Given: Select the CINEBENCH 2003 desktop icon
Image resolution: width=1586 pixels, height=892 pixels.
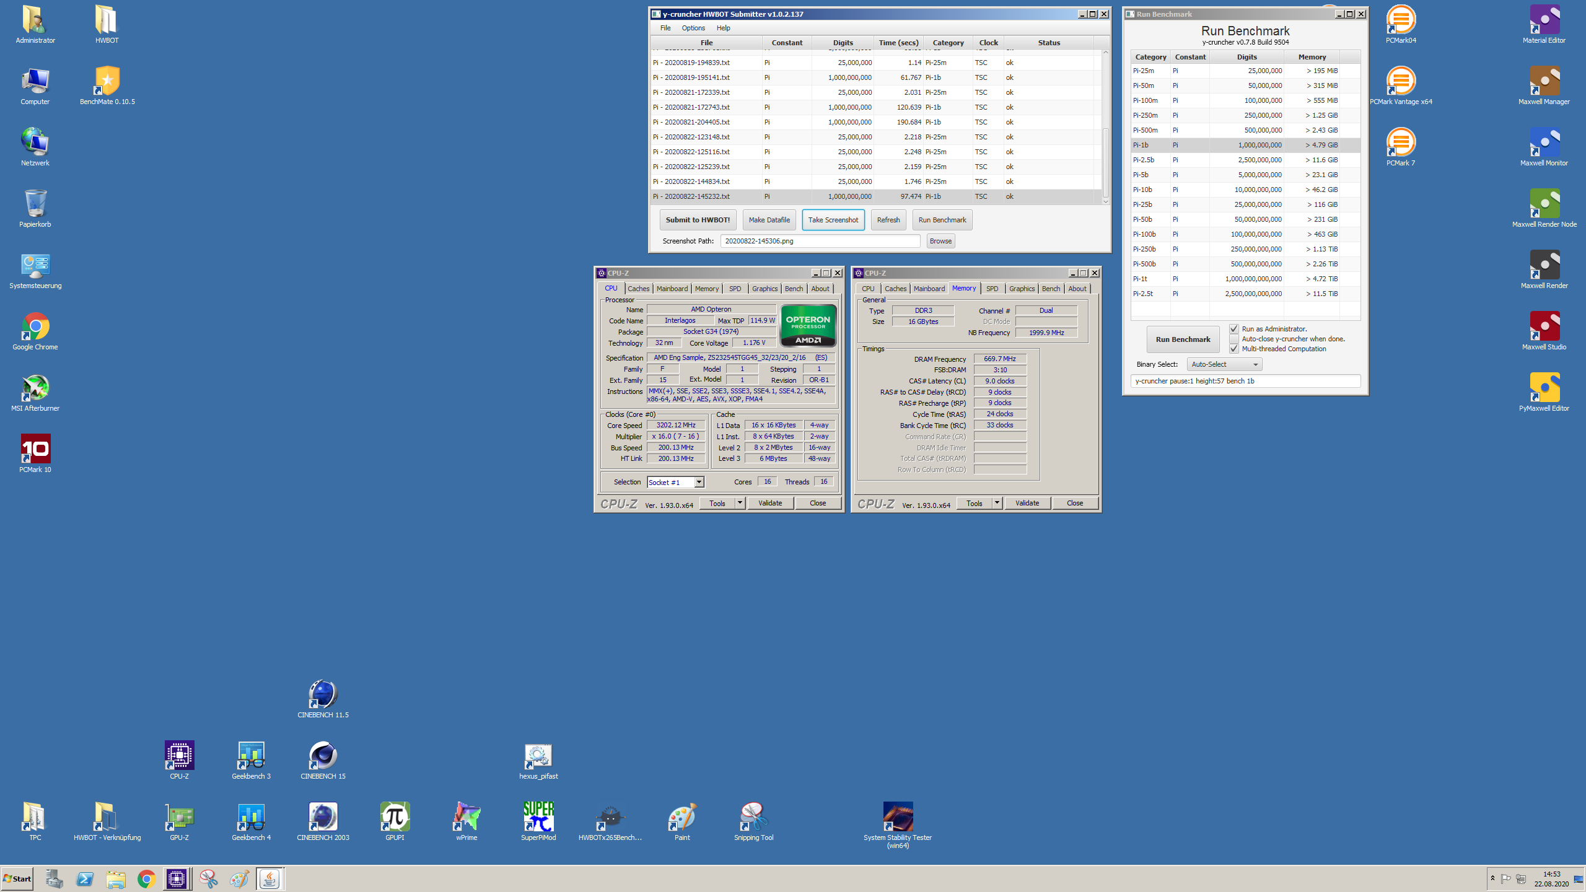Looking at the screenshot, I should point(323,821).
